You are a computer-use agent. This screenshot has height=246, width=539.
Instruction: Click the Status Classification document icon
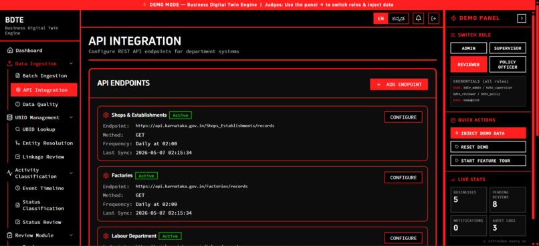(x=18, y=205)
